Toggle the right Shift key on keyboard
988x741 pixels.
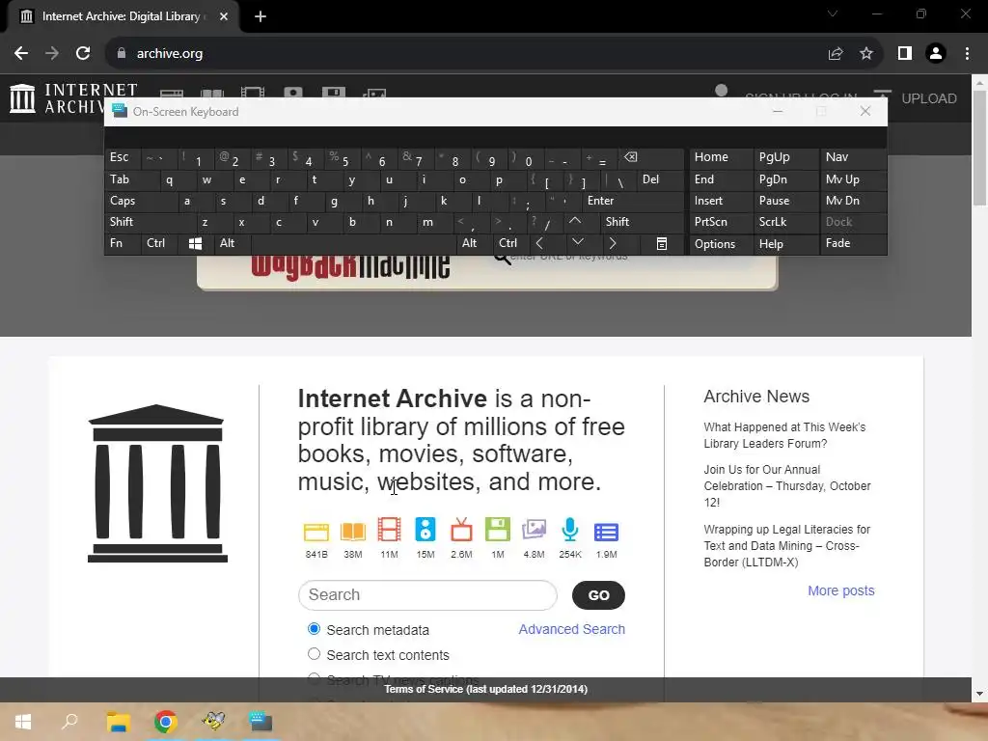pos(642,222)
